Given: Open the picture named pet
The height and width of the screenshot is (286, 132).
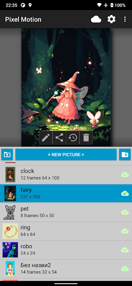Looking at the screenshot, I should coord(66,212).
